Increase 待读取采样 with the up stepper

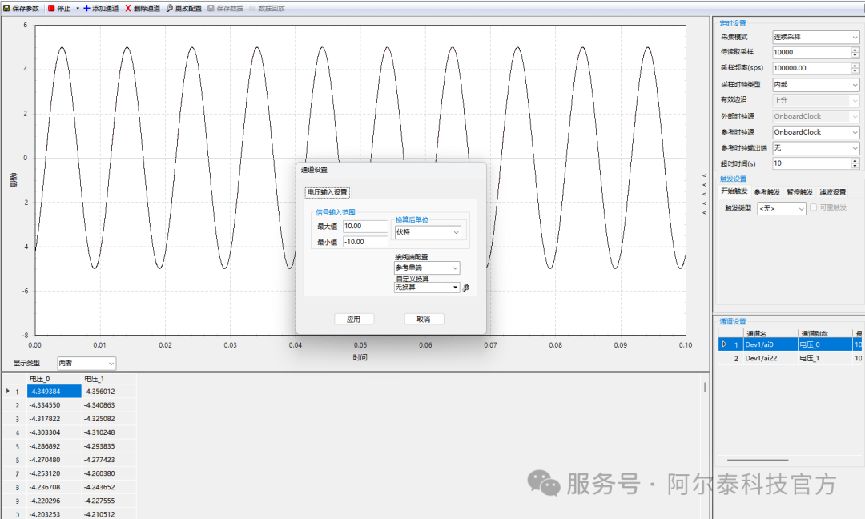click(855, 50)
